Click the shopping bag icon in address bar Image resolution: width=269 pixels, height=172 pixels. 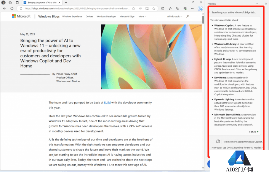click(134, 8)
